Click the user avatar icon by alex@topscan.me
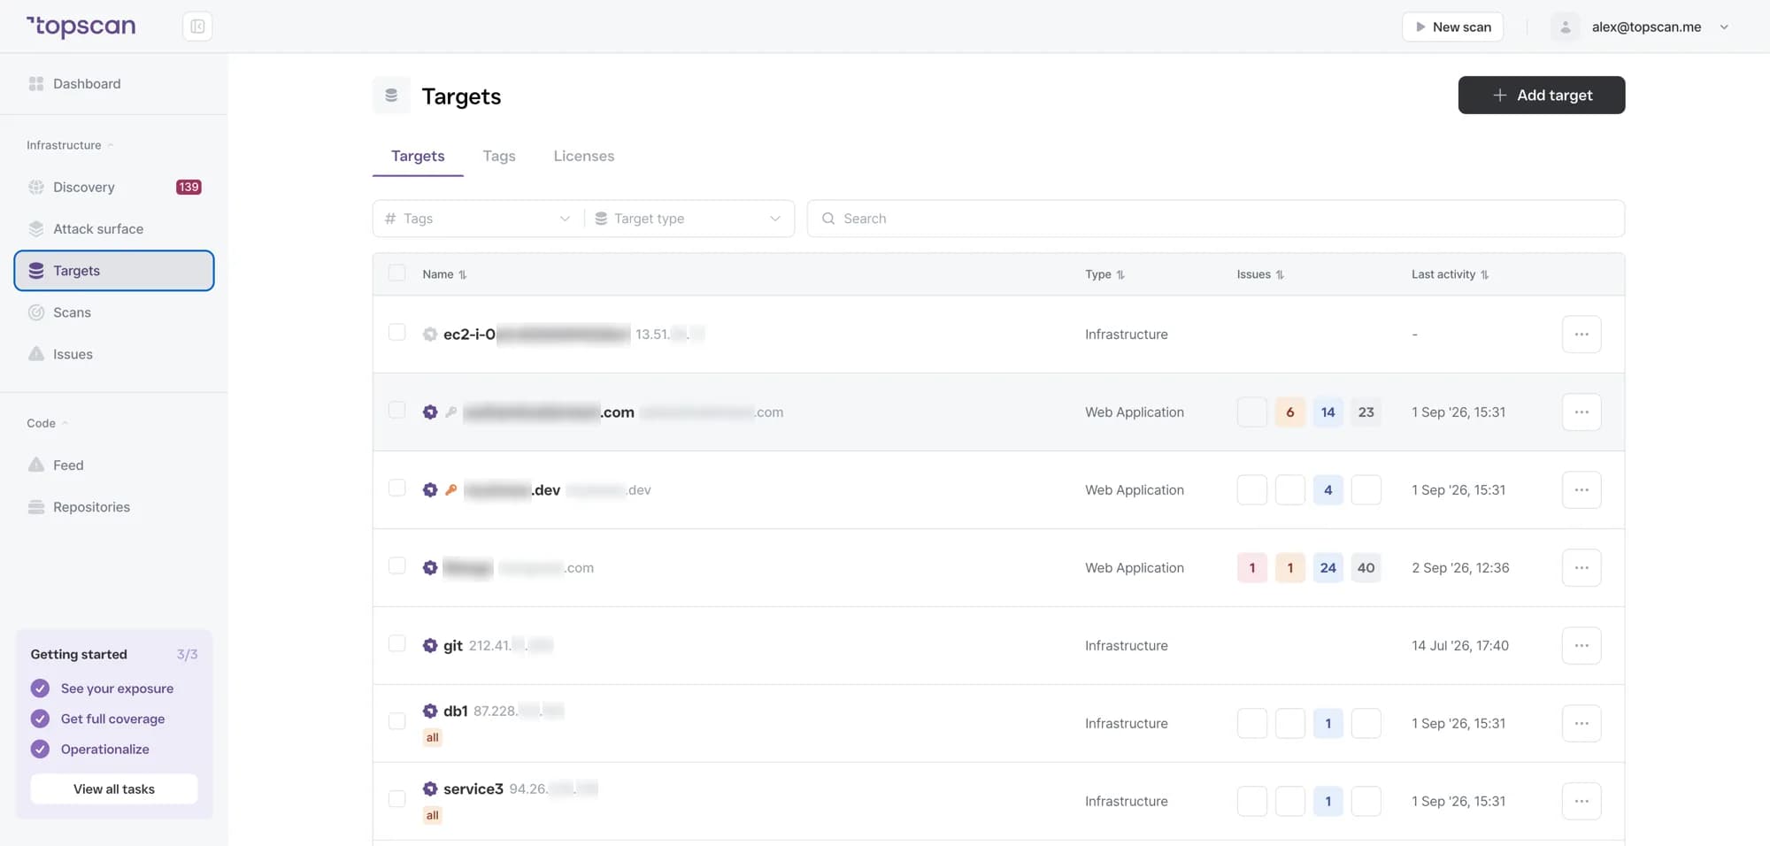 (1565, 27)
